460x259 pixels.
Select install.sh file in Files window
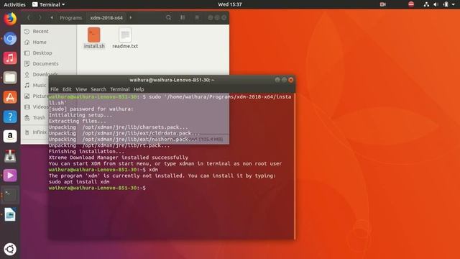point(94,38)
